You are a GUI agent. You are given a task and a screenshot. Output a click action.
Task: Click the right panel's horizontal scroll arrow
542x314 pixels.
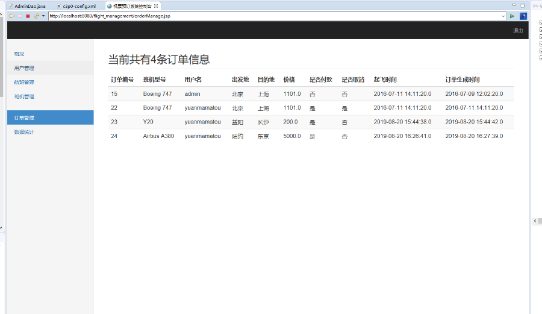[535, 221]
